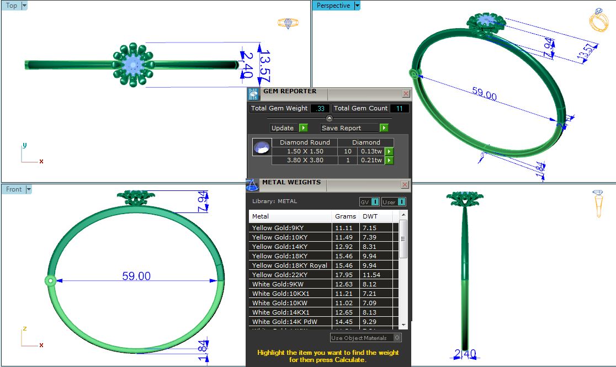The height and width of the screenshot is (367, 616).
Task: Open the Top viewport dropdown arrow
Action: tap(24, 6)
